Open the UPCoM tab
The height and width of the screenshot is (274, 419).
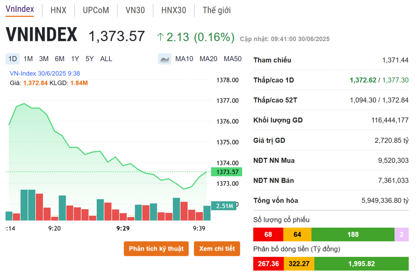pyautogui.click(x=96, y=10)
